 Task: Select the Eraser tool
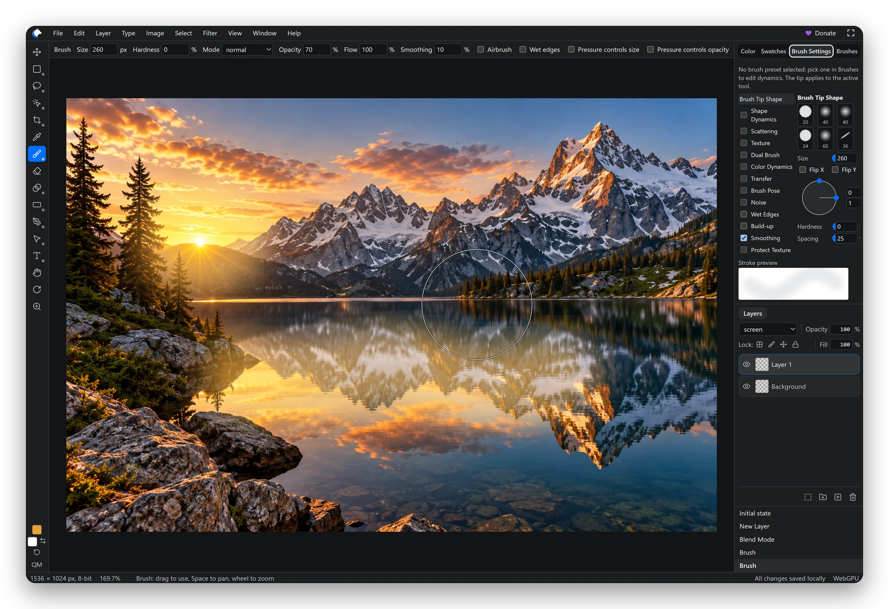click(37, 171)
